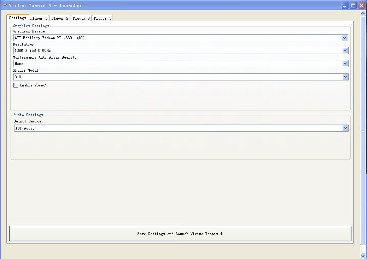Expand the Shader Model dropdown
Screen dimensions: 367x259
pos(345,77)
